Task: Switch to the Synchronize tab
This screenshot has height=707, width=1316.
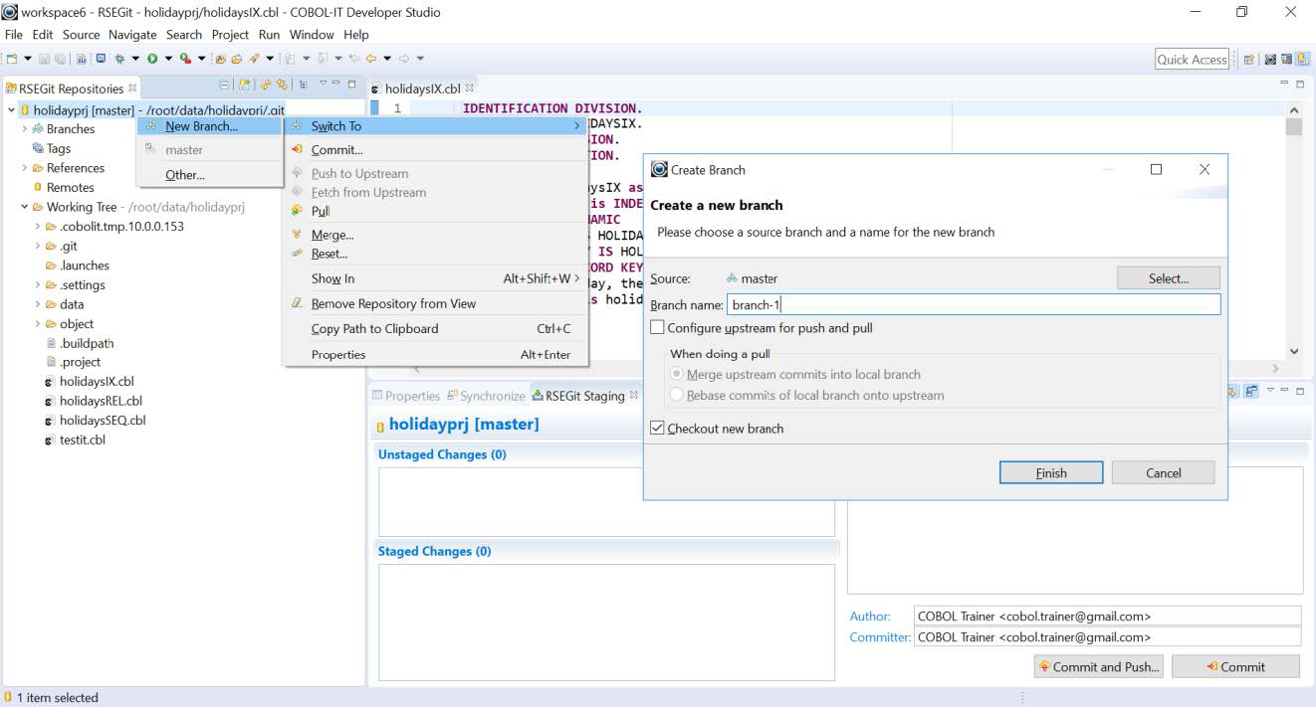Action: (x=491, y=395)
